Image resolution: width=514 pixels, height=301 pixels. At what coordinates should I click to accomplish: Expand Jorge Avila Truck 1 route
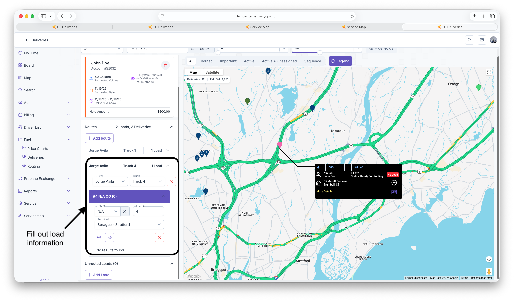167,150
